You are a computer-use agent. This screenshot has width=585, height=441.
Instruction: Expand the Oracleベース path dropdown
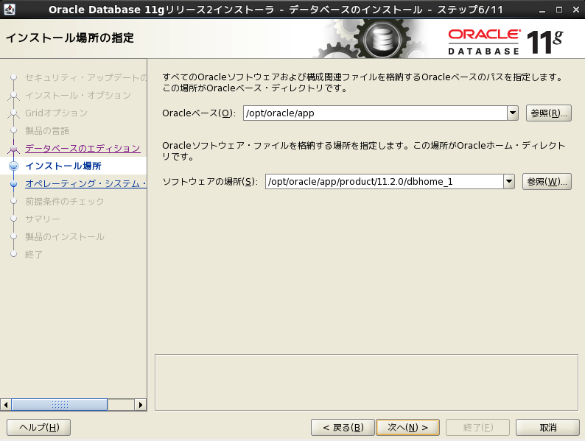[x=513, y=113]
